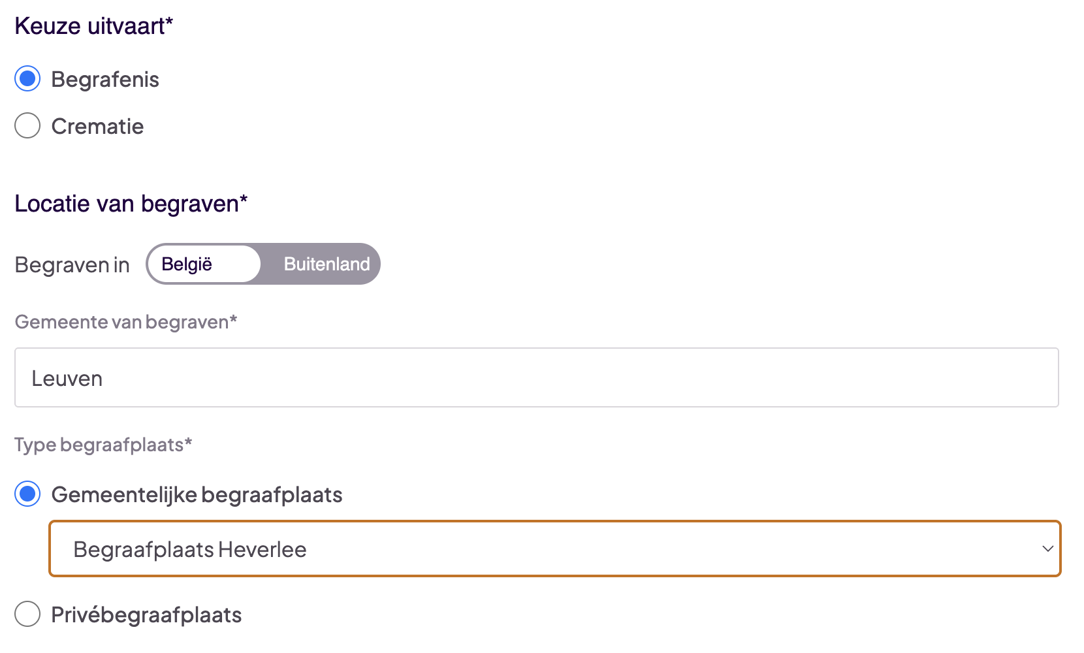Switch the burial toggle to Buitenland
1084x653 pixels.
pos(327,264)
